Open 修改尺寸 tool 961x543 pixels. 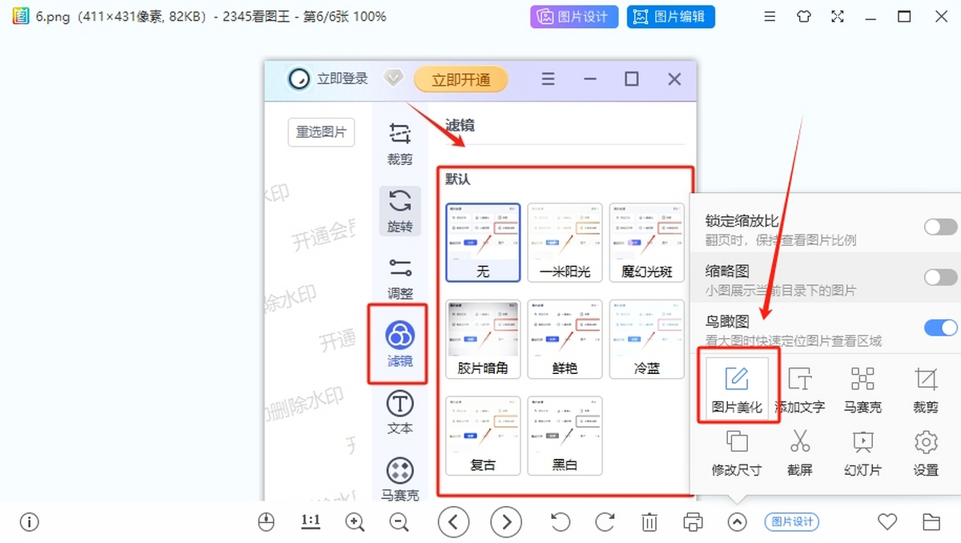point(737,452)
